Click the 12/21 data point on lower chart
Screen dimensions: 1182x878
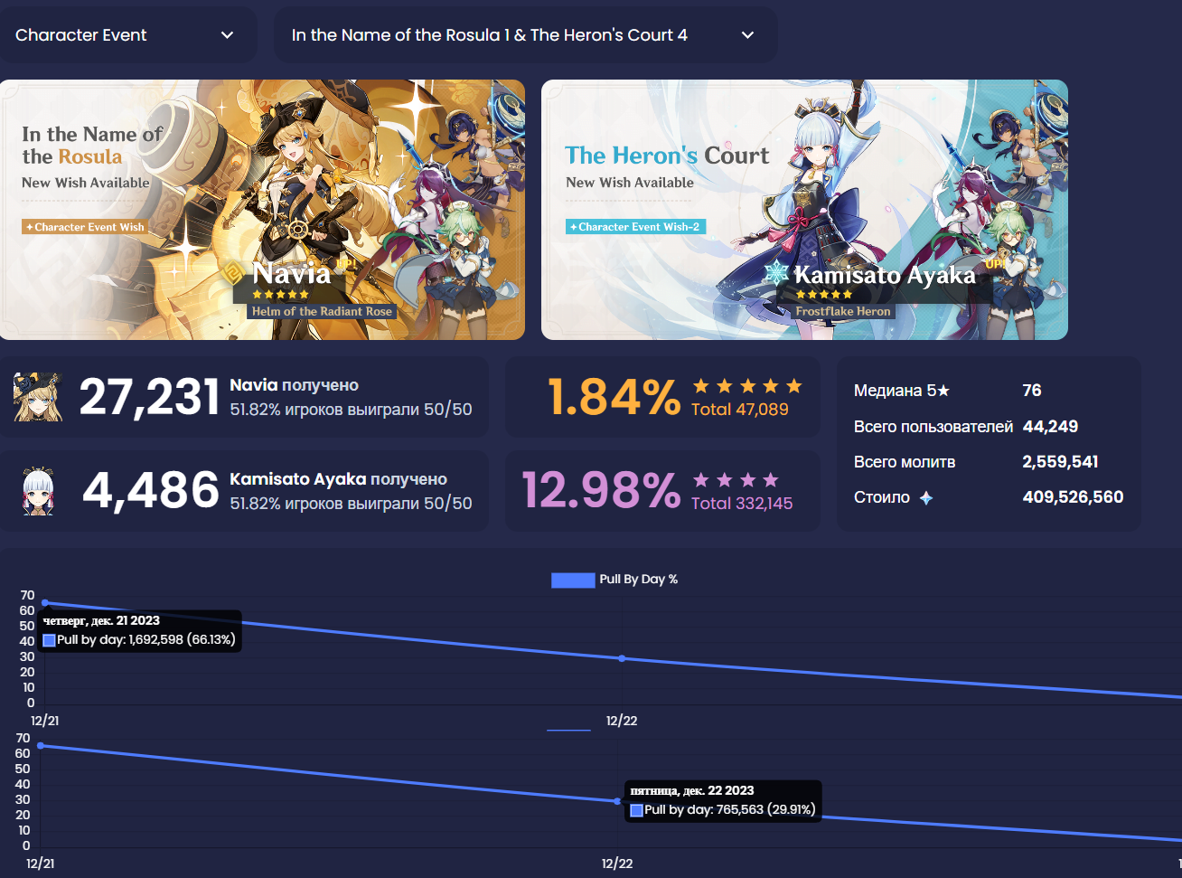click(x=41, y=746)
